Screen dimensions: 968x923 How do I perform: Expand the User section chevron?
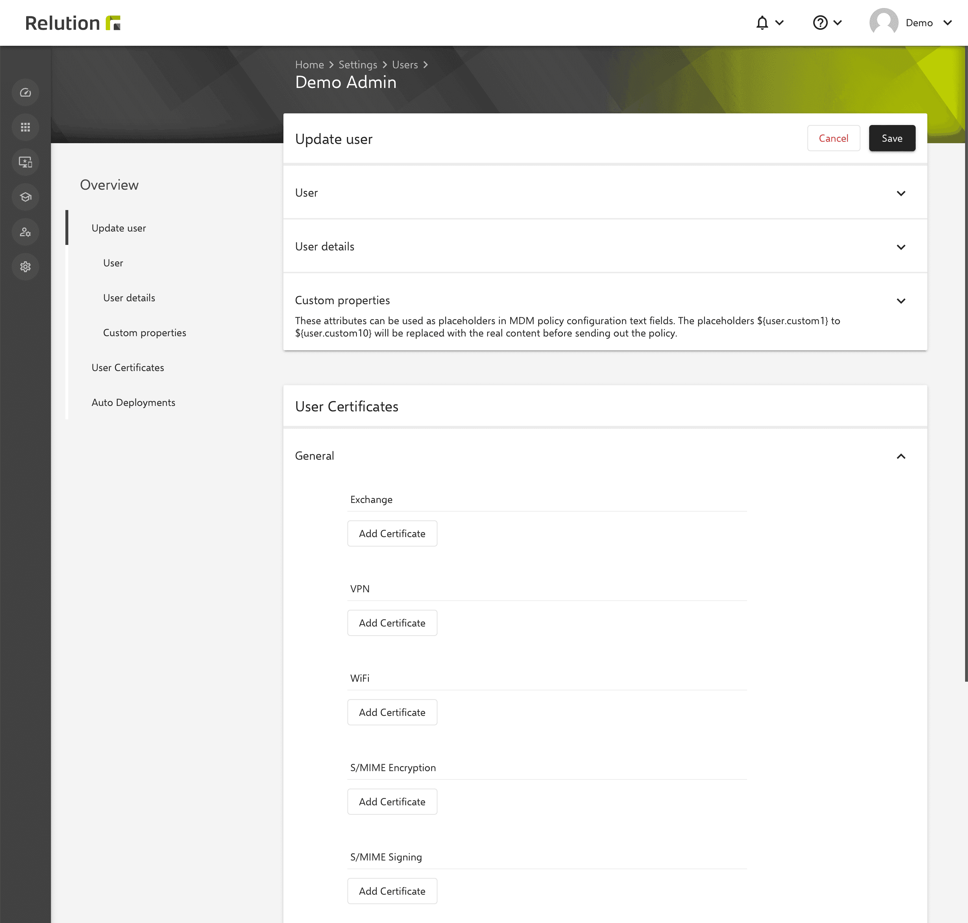(x=901, y=193)
